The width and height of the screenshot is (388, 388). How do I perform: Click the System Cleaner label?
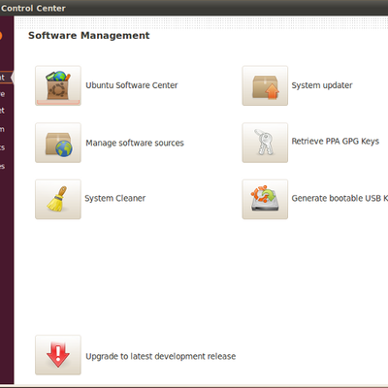coord(115,198)
